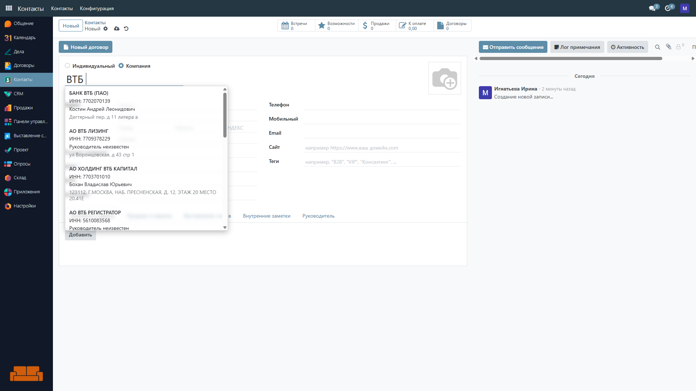
Task: Pick АО ВТБ ЛИЗИНГ from suggestions
Action: (x=88, y=131)
